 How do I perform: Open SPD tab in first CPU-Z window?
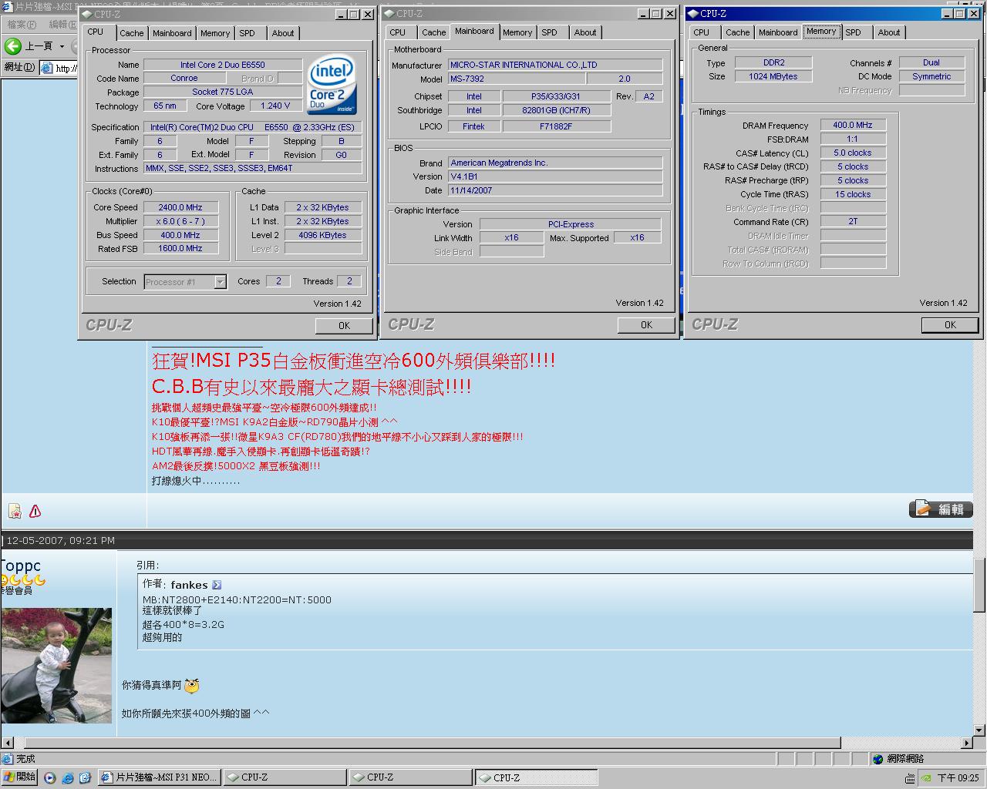[x=247, y=33]
